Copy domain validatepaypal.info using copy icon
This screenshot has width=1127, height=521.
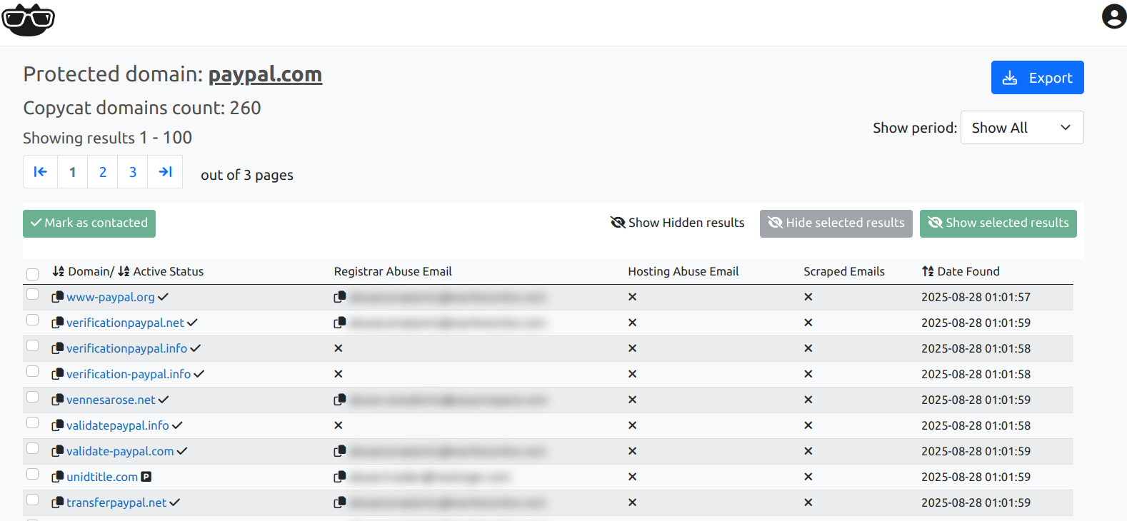click(58, 425)
